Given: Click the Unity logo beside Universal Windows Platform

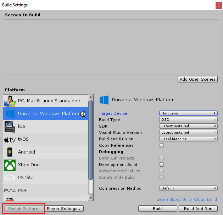Looking at the screenshot, I should [83, 114].
